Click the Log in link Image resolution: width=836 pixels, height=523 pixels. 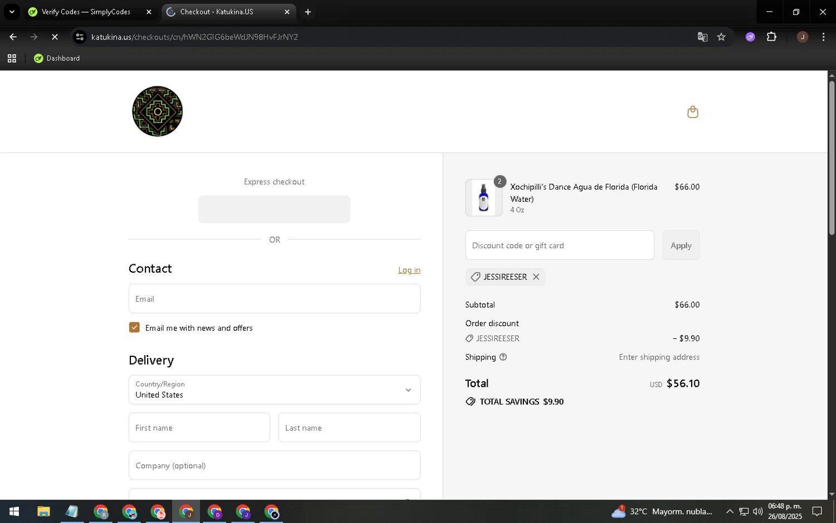click(x=409, y=270)
